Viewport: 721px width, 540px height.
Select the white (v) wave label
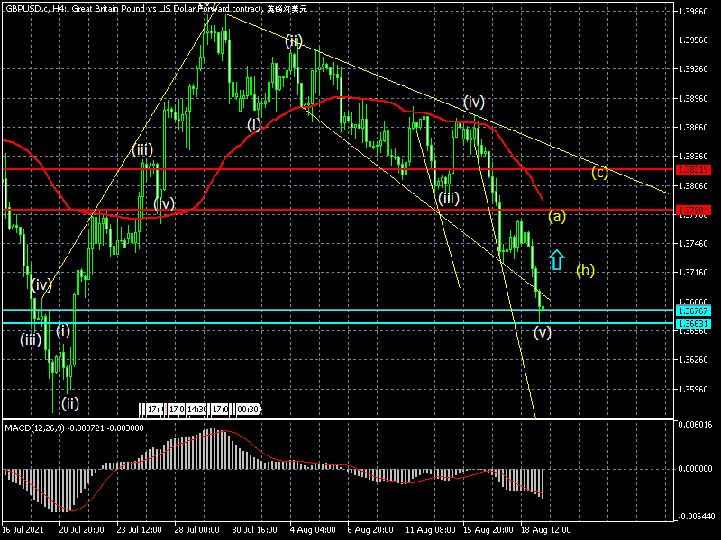pyautogui.click(x=542, y=332)
